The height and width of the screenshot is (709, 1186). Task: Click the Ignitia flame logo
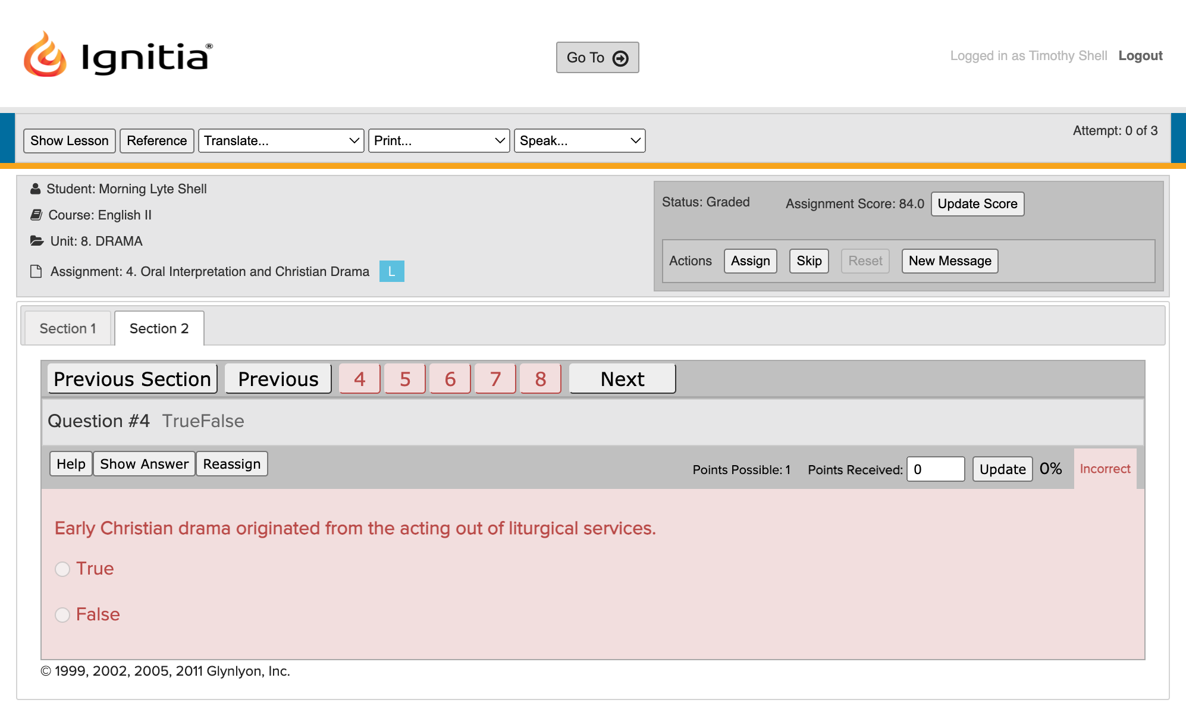point(45,55)
